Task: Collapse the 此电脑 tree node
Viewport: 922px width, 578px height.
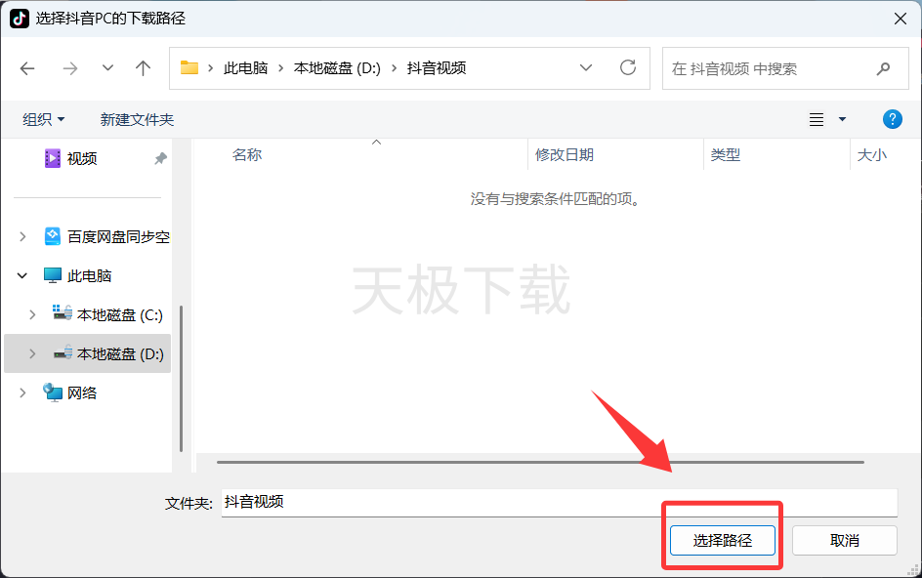Action: click(x=22, y=275)
